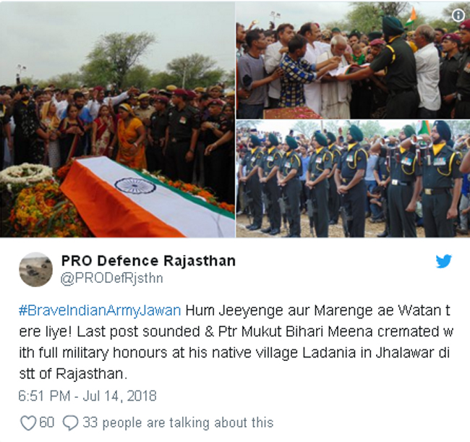
Task: Open the #BraveIndianArmyJawan hashtag
Action: pos(100,310)
